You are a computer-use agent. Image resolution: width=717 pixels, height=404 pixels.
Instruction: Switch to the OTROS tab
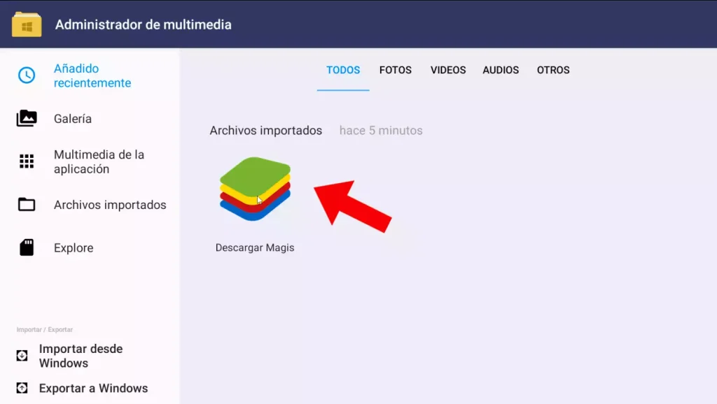tap(553, 71)
